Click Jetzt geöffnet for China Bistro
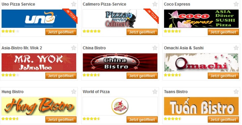The width and height of the screenshot is (242, 125). coord(142,76)
